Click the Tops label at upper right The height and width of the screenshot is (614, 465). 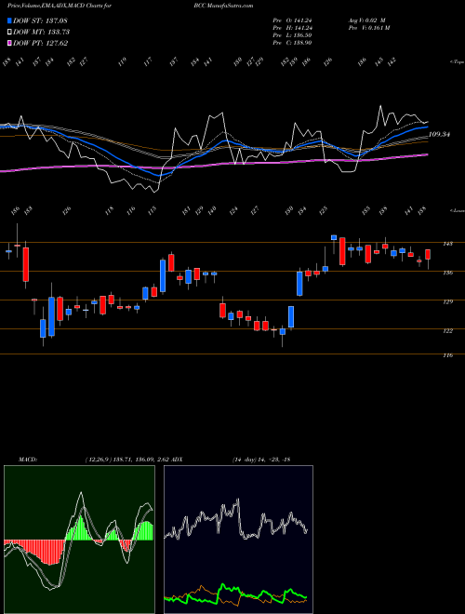point(457,62)
